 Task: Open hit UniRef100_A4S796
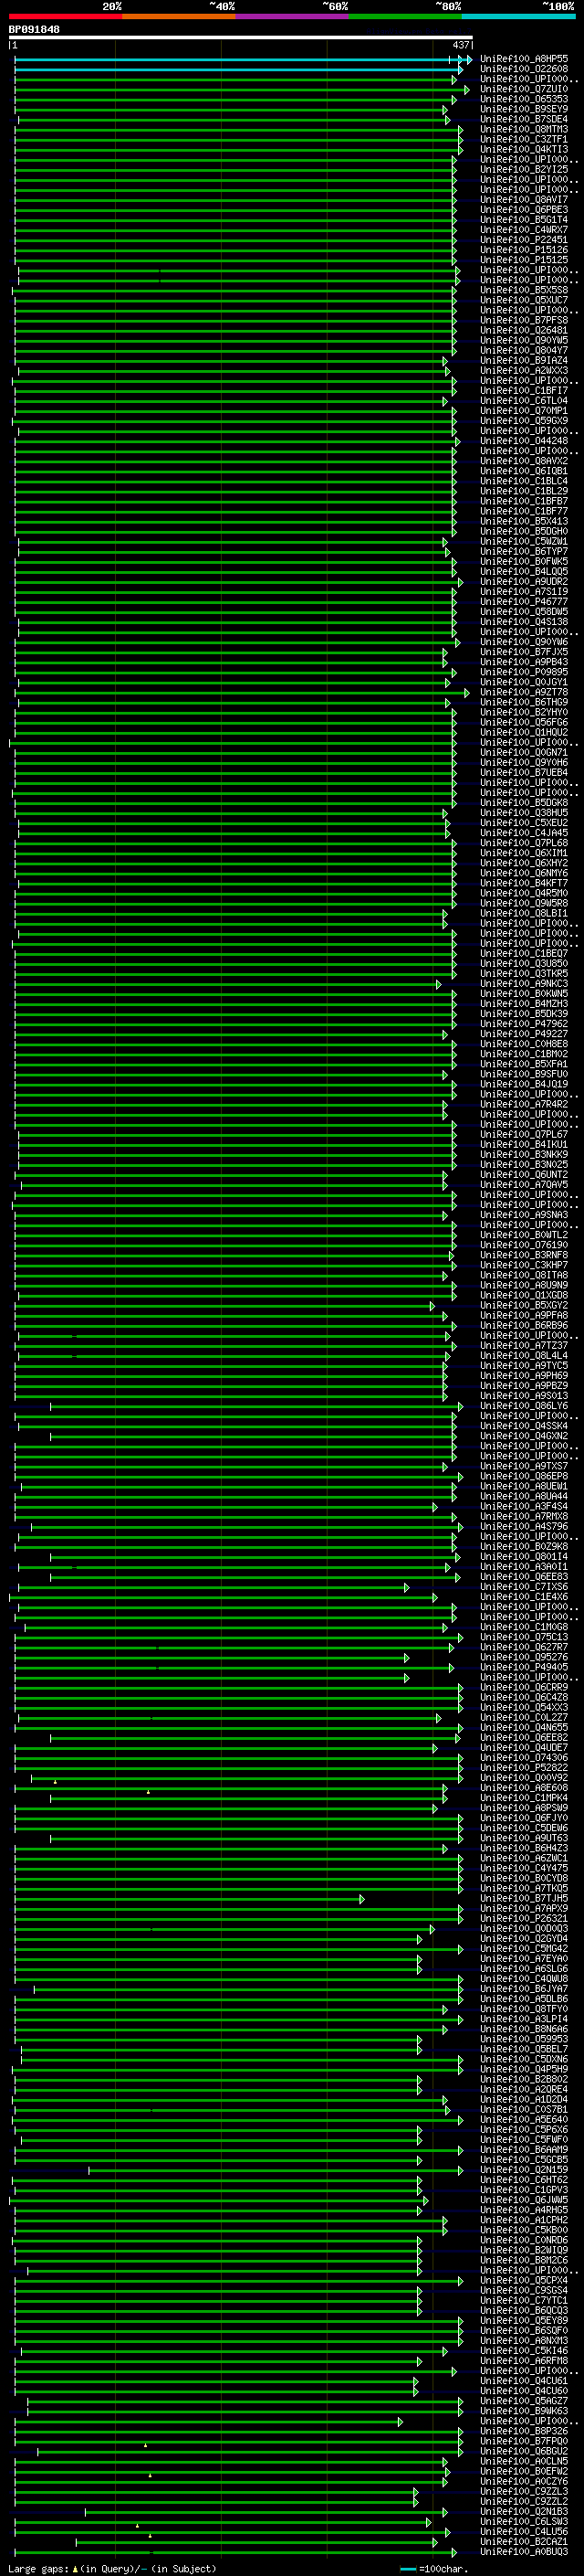click(x=524, y=1526)
